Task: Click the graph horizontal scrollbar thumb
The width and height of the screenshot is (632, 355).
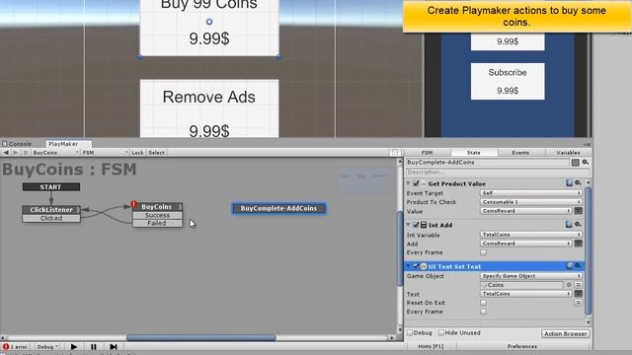Action: (201, 337)
